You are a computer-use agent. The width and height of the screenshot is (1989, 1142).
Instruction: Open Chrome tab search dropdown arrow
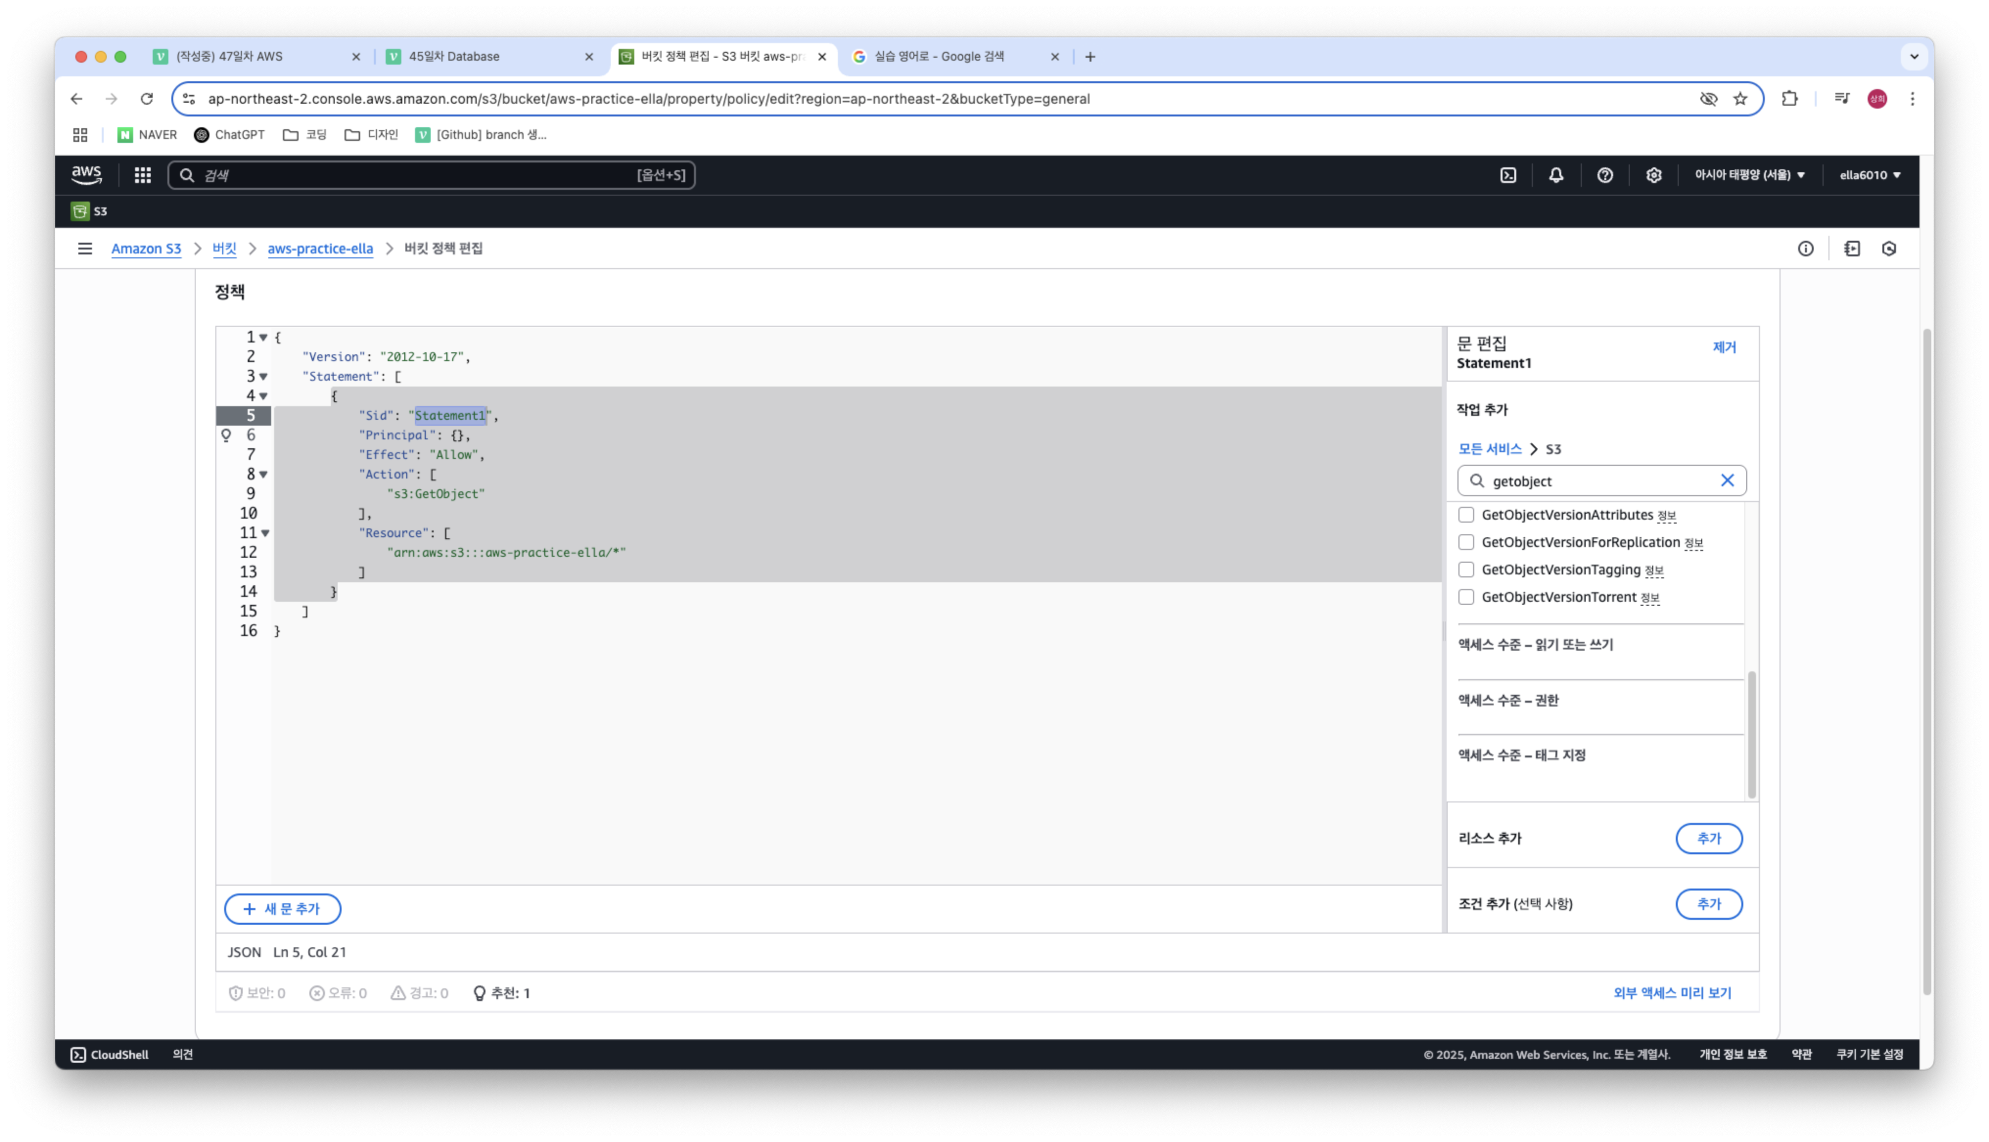coord(1914,56)
